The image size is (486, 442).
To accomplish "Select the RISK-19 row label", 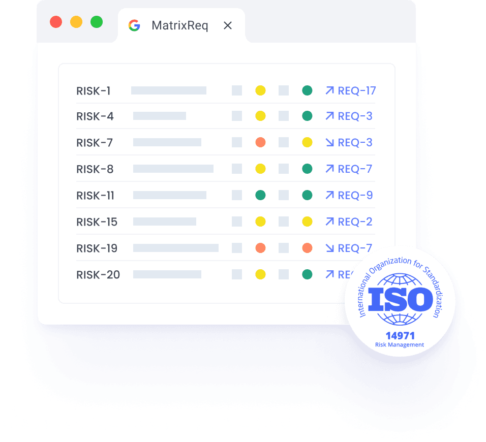I will pyautogui.click(x=97, y=248).
